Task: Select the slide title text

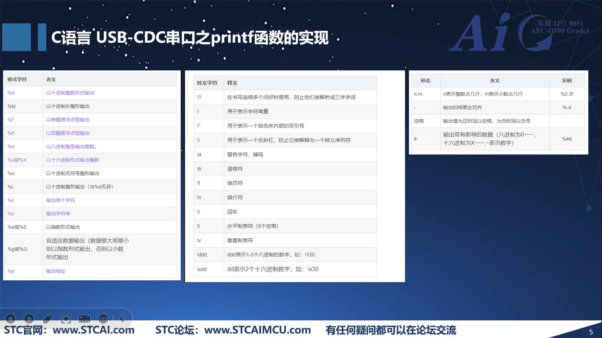Action: 190,38
